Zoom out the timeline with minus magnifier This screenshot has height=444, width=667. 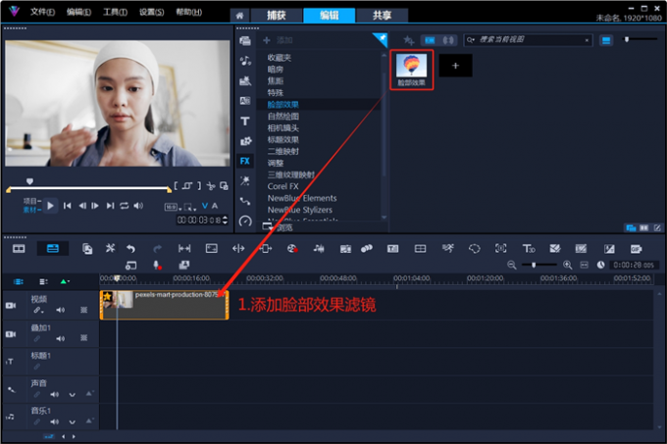tap(512, 265)
